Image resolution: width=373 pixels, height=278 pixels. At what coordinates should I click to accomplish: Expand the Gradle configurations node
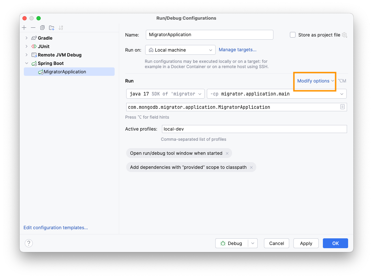click(x=26, y=38)
